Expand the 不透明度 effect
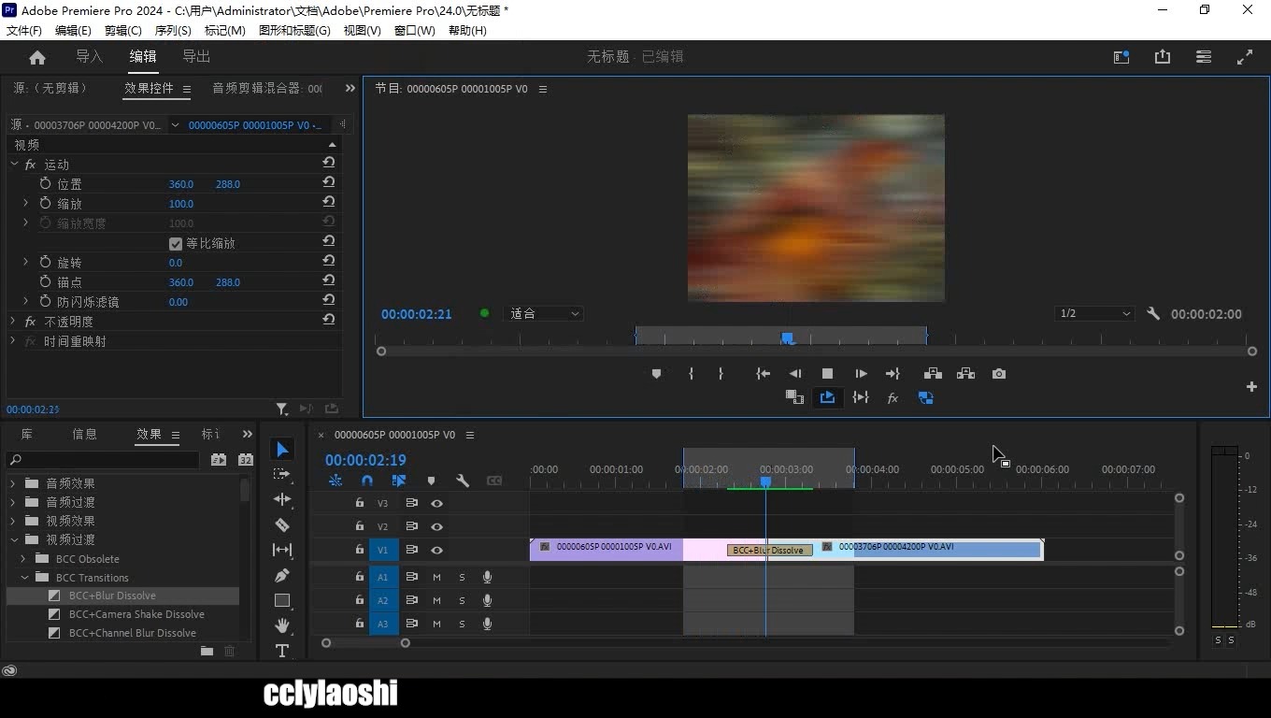Image resolution: width=1271 pixels, height=718 pixels. (14, 321)
